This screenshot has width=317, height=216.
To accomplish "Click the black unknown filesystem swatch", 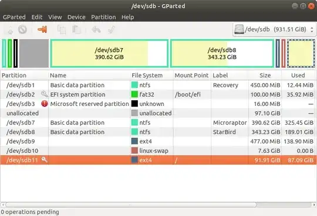I will click(x=134, y=104).
